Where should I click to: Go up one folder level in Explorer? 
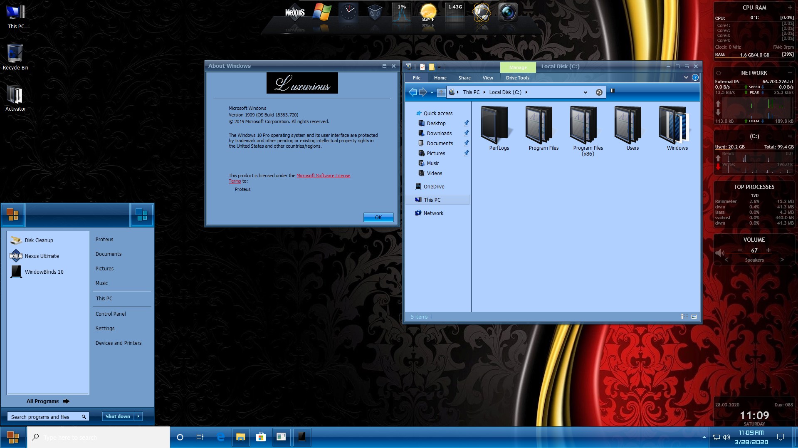441,92
